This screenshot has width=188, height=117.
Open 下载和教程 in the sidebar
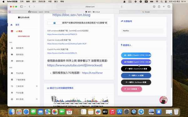(21, 80)
